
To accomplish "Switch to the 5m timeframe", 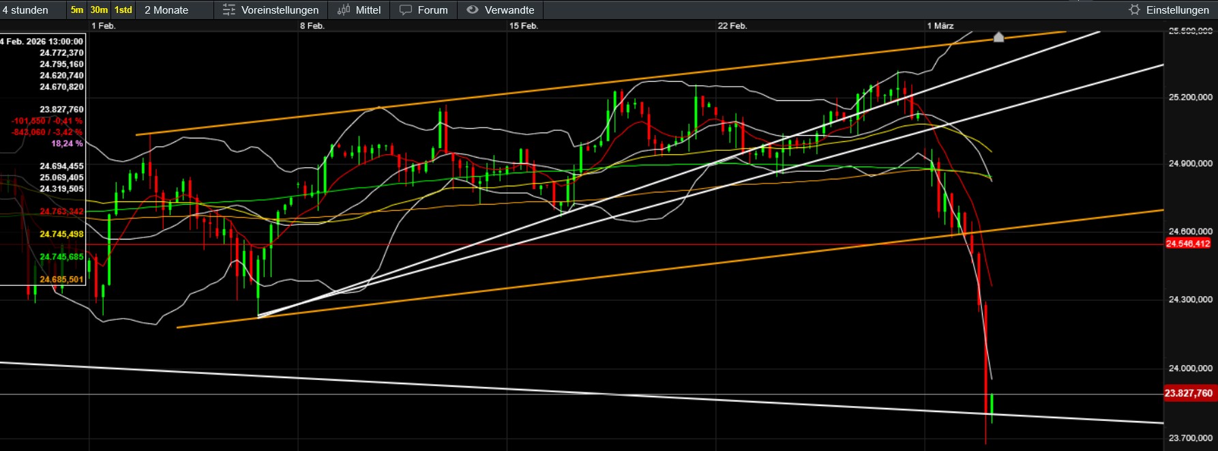I will click(77, 10).
